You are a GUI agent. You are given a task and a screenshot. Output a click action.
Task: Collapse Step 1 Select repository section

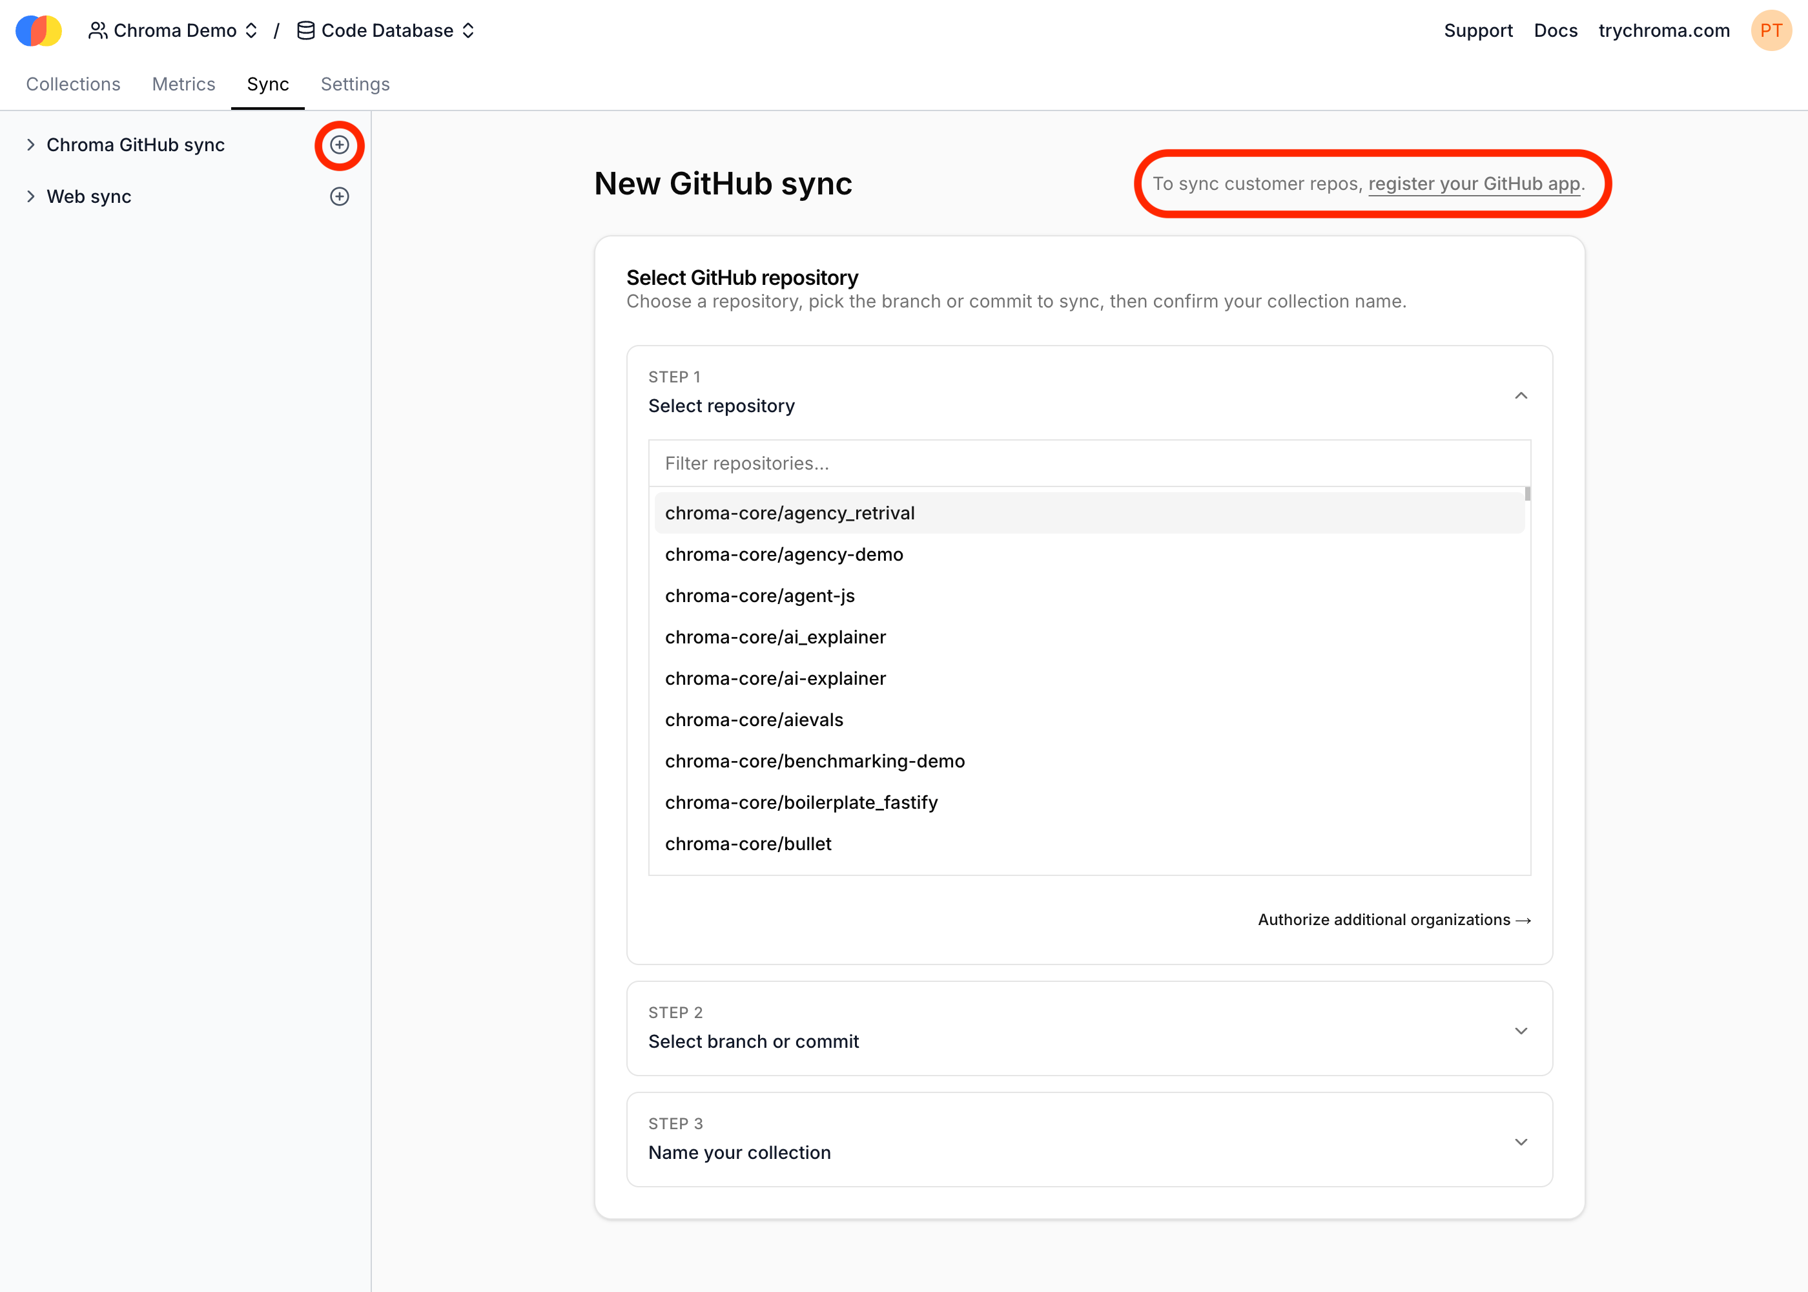[x=1520, y=395]
